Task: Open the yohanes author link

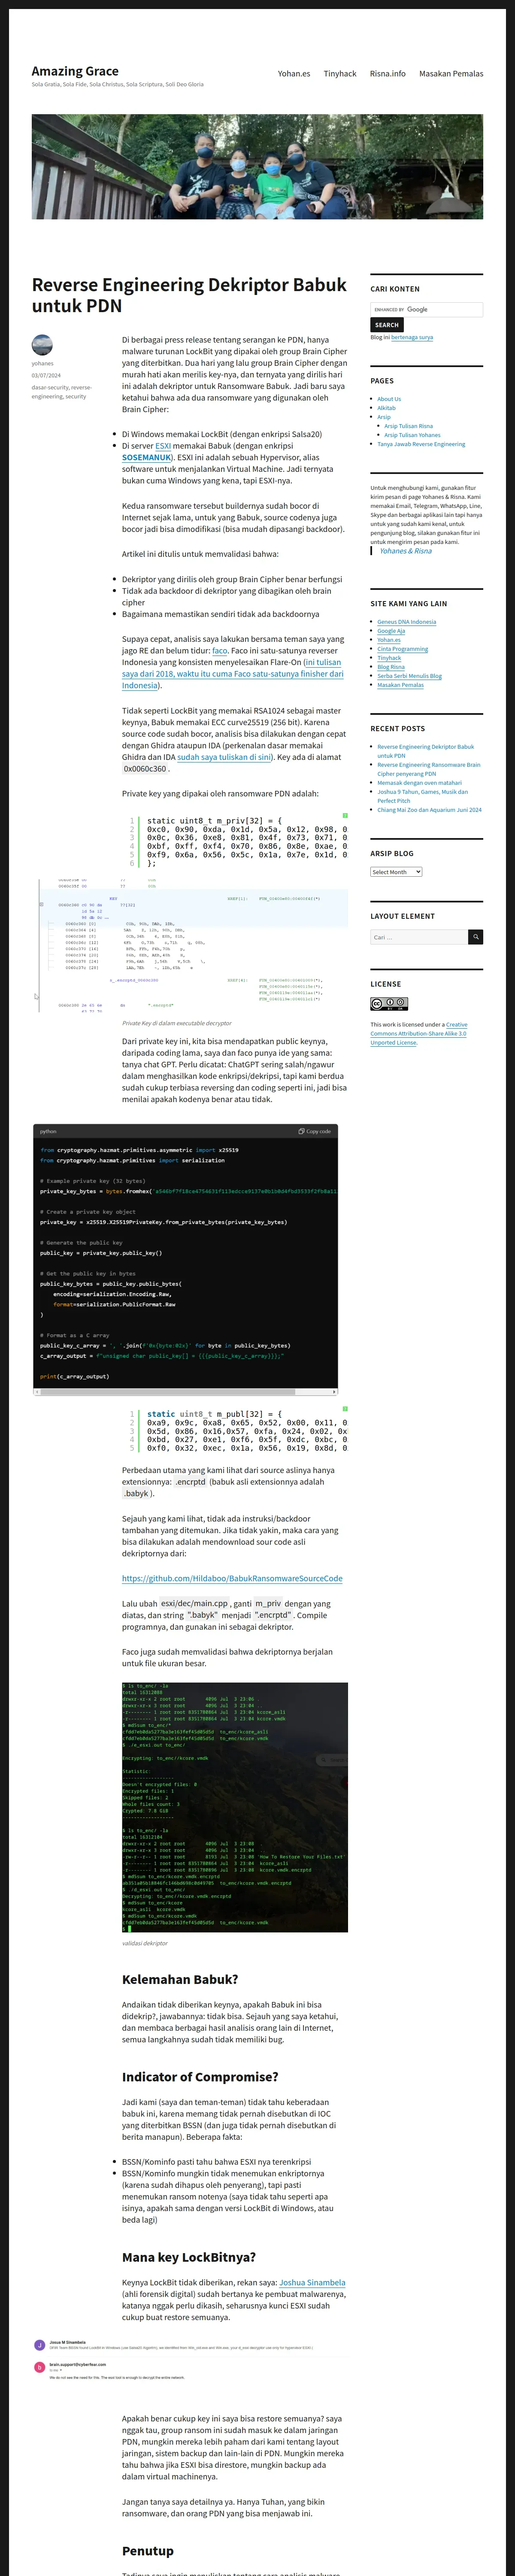Action: pyautogui.click(x=42, y=364)
